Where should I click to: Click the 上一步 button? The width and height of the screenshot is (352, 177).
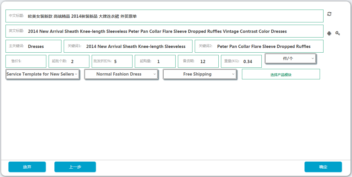pyautogui.click(x=75, y=167)
